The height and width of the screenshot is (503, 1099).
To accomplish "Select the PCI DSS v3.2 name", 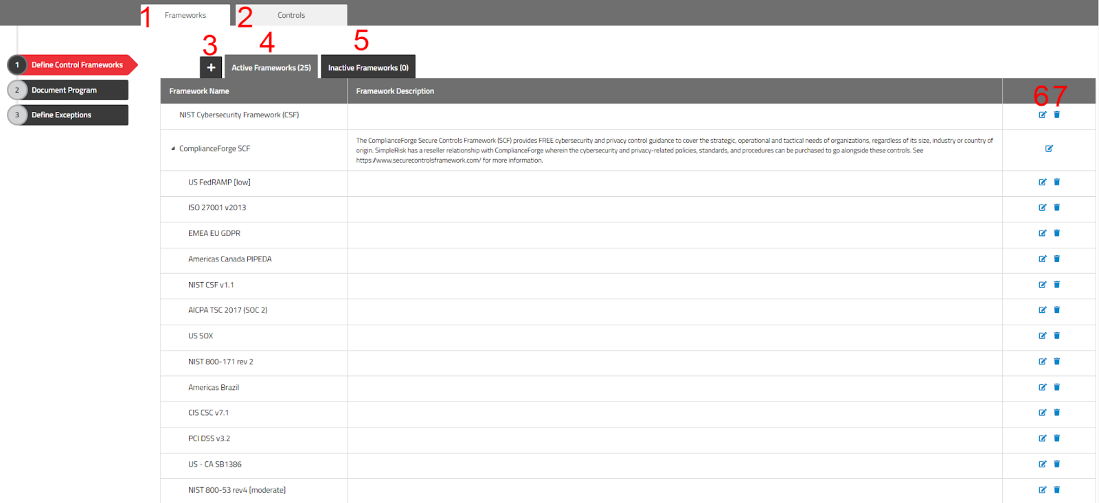I will [x=209, y=438].
